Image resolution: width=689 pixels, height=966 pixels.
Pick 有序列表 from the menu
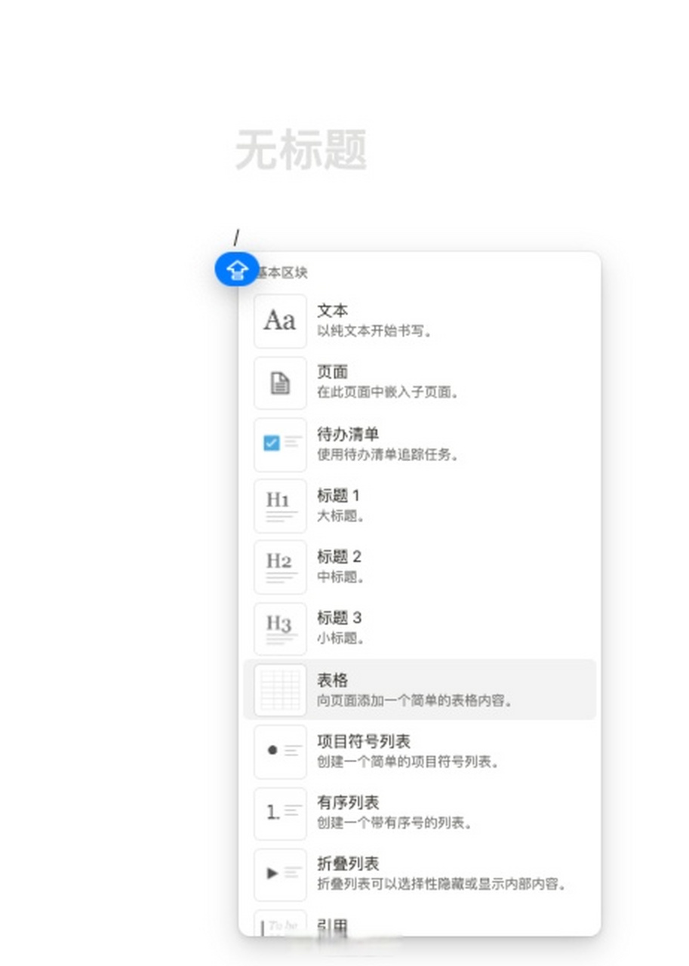420,813
